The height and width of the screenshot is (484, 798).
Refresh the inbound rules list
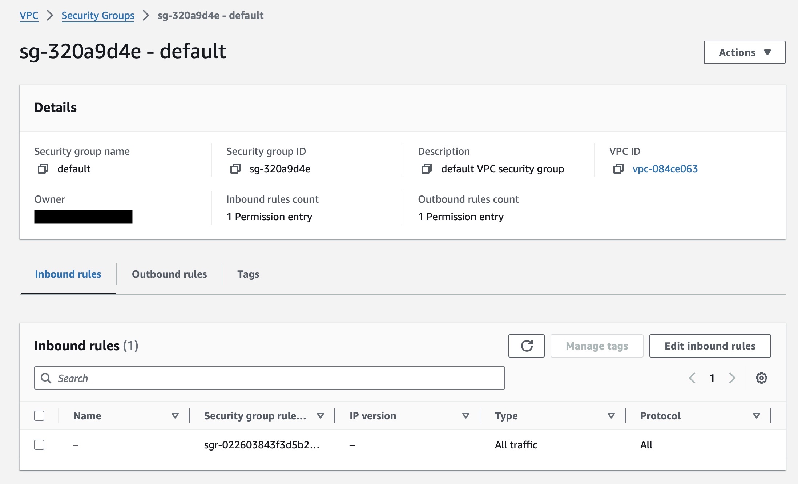(526, 346)
